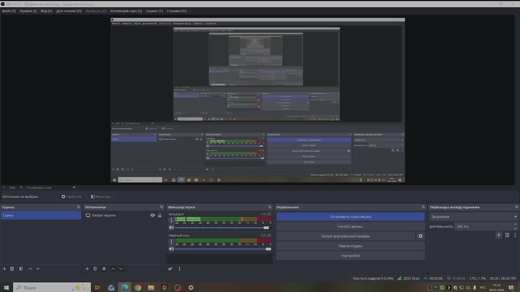Move the source up in the list
This screenshot has width=520, height=292.
point(113,268)
